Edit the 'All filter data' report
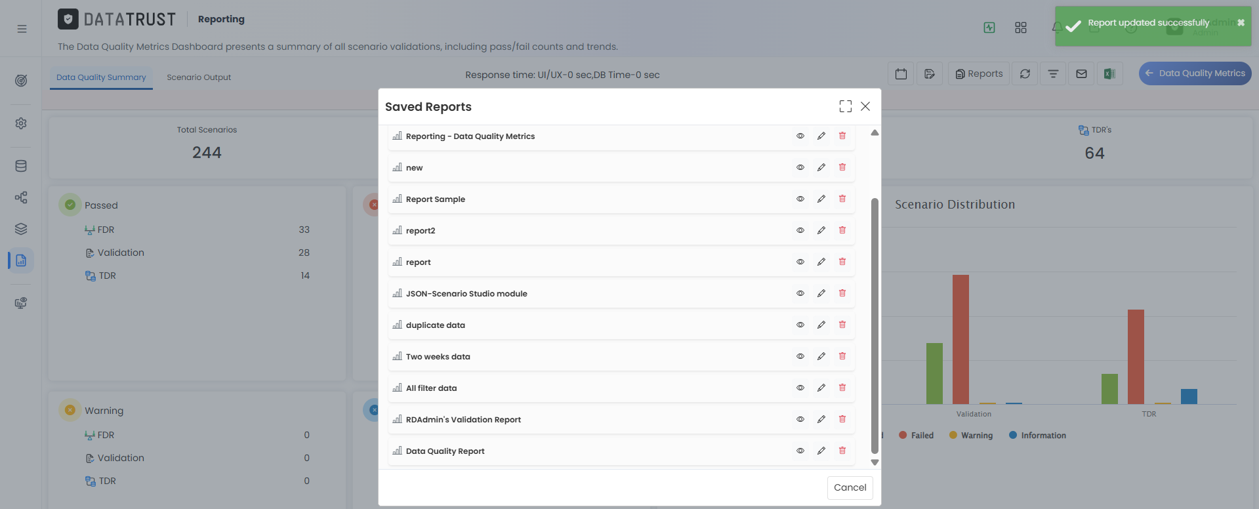Image resolution: width=1259 pixels, height=509 pixels. pos(821,388)
